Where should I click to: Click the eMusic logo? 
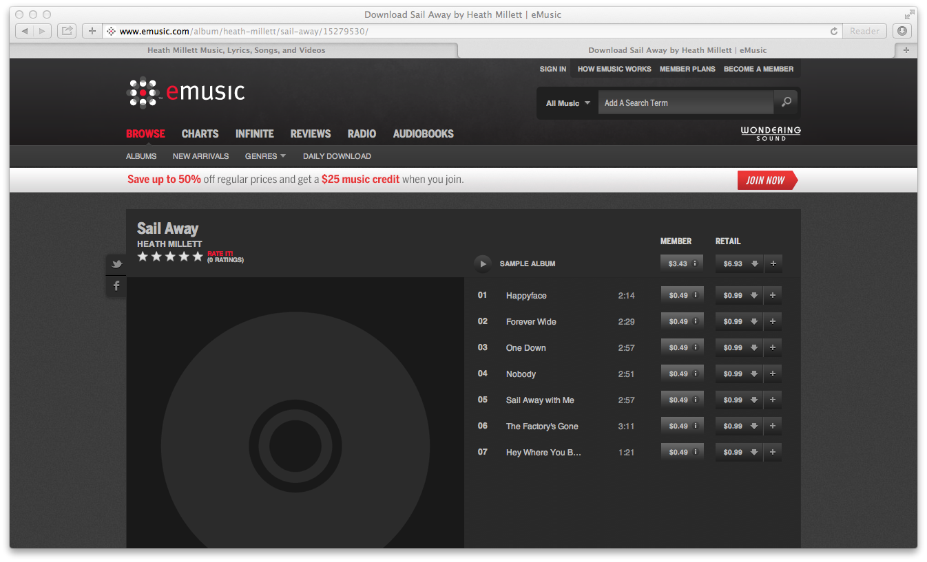[185, 92]
